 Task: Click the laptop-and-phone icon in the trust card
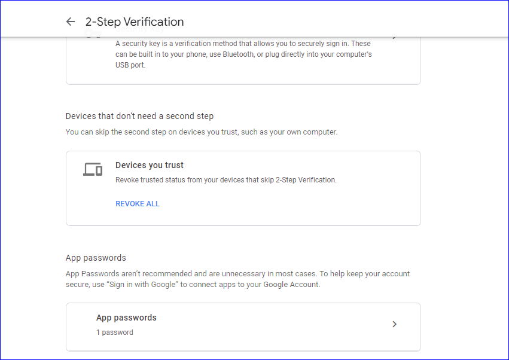[x=93, y=170]
